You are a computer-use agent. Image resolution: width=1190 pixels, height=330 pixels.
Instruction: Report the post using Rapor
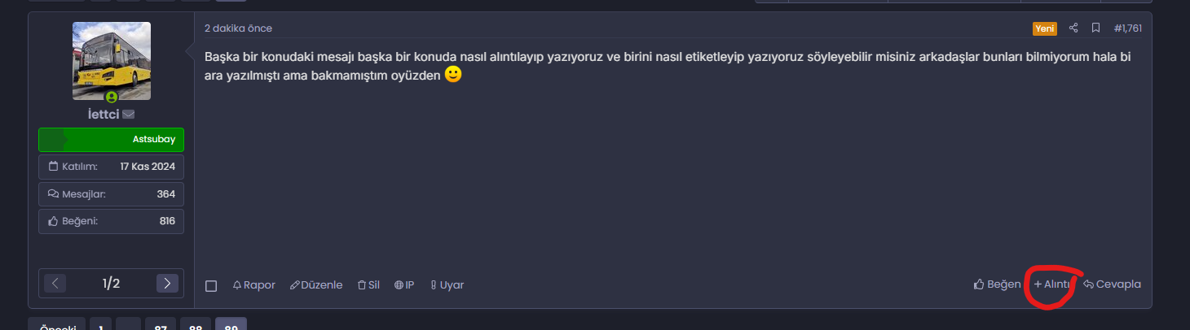[x=253, y=285]
